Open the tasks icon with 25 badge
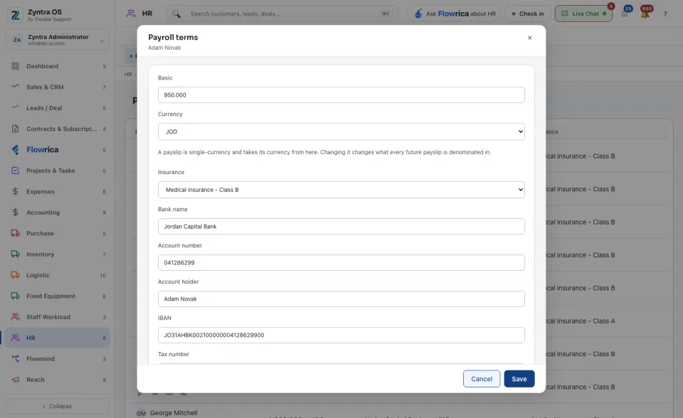The height and width of the screenshot is (418, 683). pyautogui.click(x=625, y=13)
